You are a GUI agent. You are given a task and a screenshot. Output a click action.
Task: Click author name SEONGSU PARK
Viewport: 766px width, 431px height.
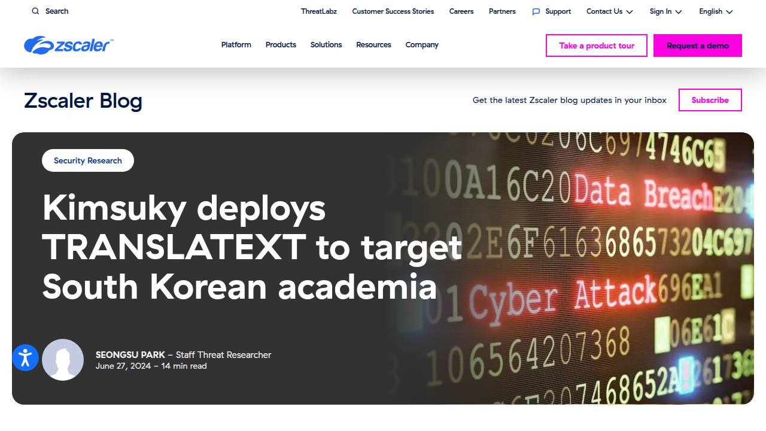(130, 355)
